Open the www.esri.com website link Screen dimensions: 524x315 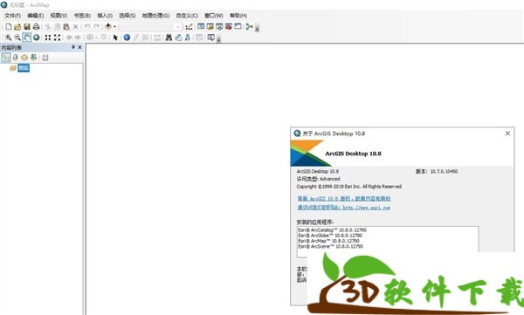point(343,208)
